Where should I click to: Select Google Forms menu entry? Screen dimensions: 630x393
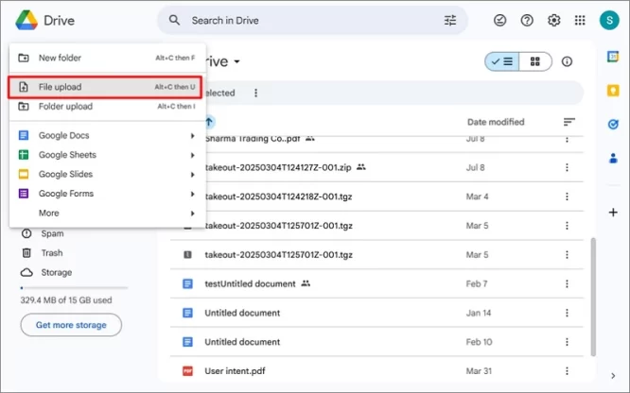click(x=107, y=194)
